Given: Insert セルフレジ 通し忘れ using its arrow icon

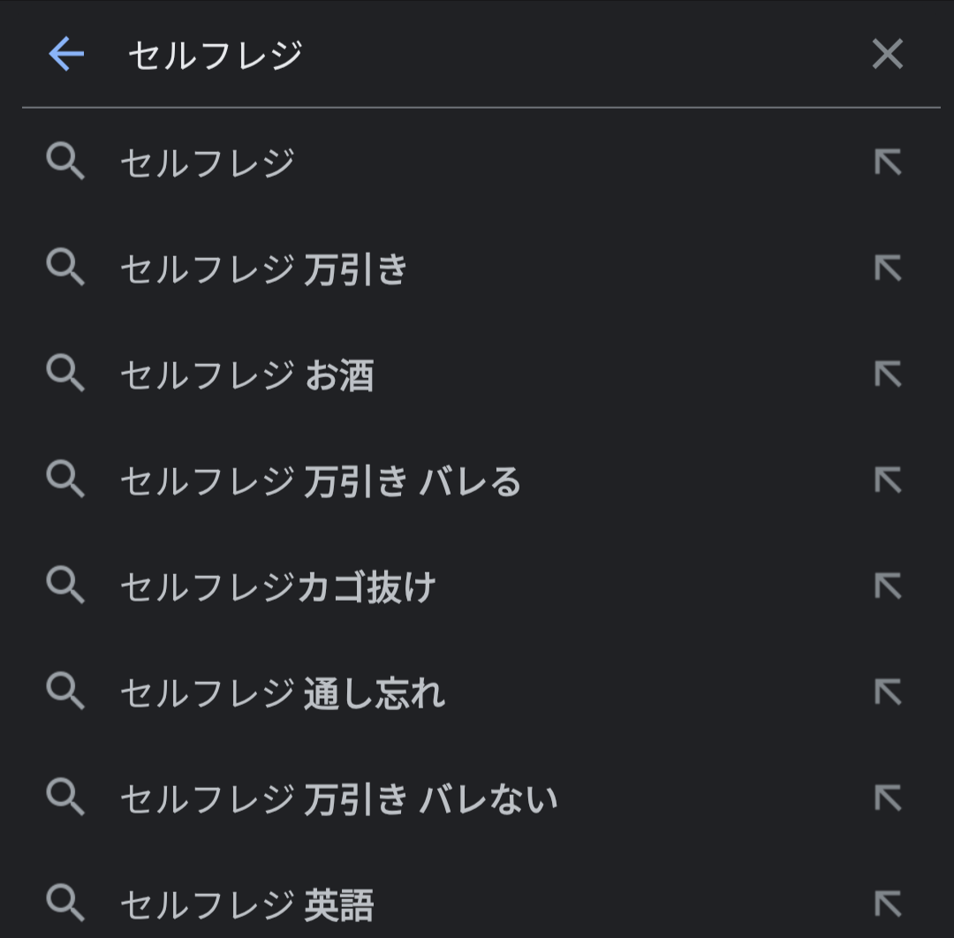Looking at the screenshot, I should pyautogui.click(x=887, y=692).
